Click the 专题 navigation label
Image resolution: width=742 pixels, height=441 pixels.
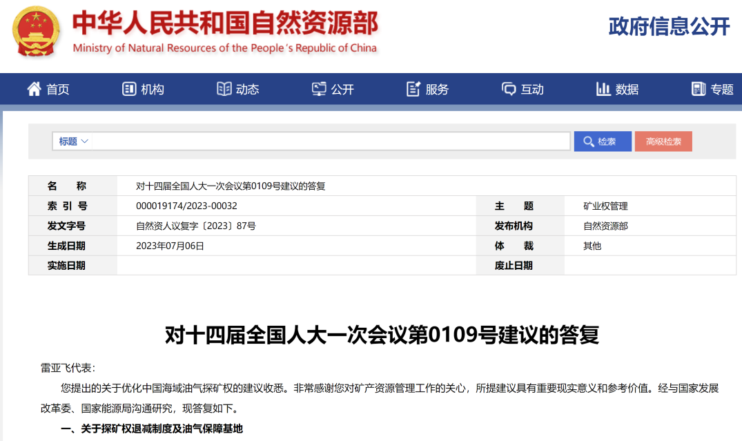(721, 90)
